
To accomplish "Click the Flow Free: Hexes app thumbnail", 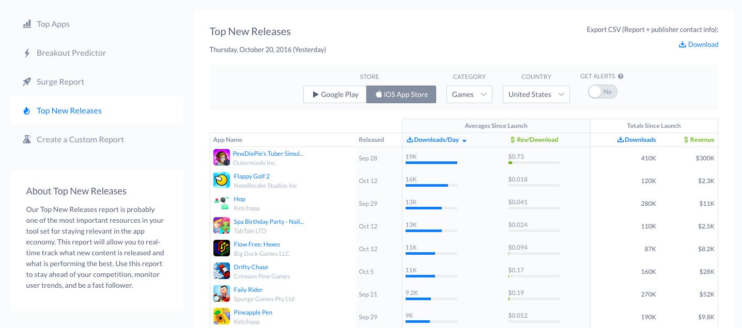I will tap(222, 248).
